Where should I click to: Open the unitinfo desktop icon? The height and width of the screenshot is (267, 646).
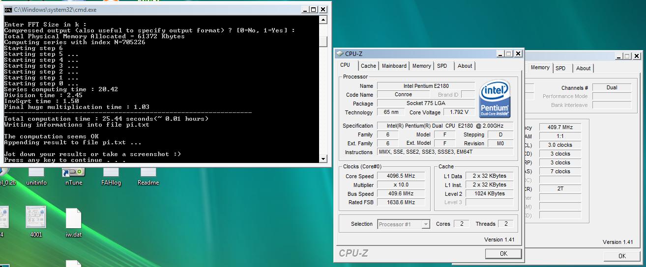pos(36,175)
